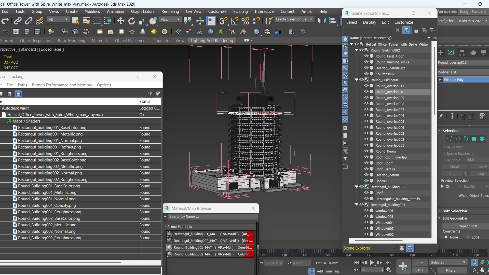Screen dimensions: 489x275
Task: Click the Filters... button
Action: pyautogui.click(x=452, y=270)
